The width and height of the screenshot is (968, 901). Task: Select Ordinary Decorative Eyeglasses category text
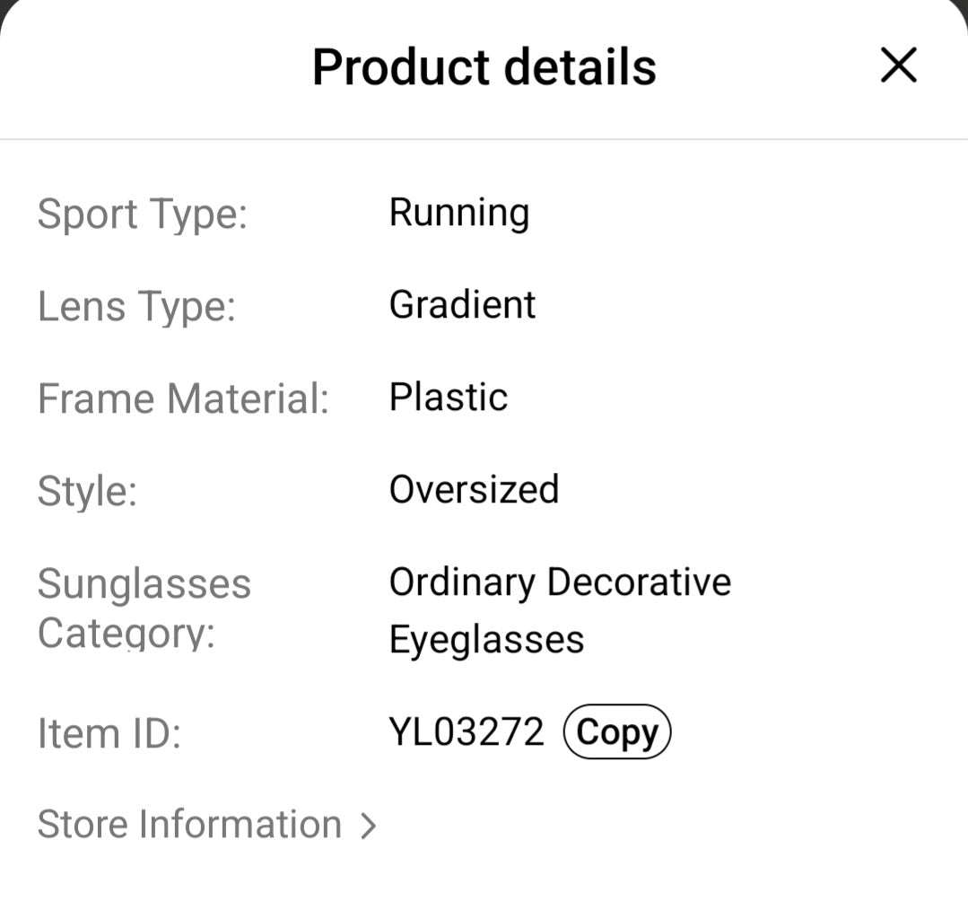pos(559,609)
